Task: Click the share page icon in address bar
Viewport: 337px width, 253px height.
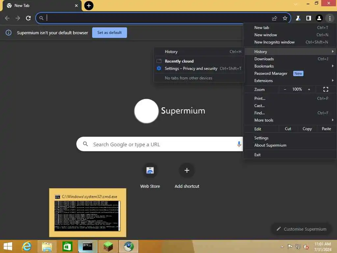Action: click(274, 18)
